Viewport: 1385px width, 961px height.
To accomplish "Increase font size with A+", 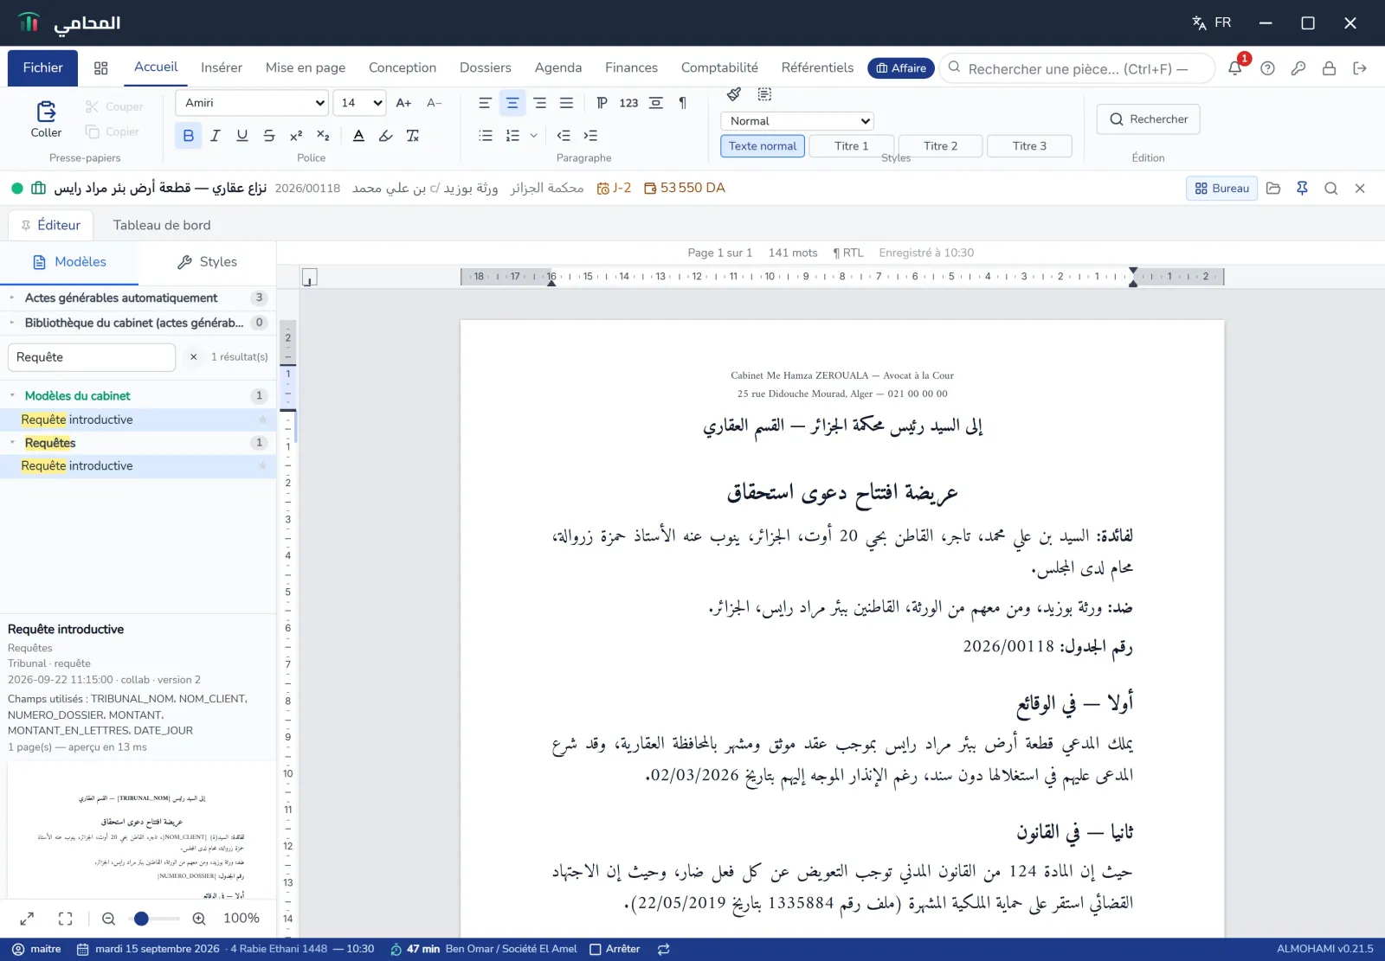I will point(403,103).
